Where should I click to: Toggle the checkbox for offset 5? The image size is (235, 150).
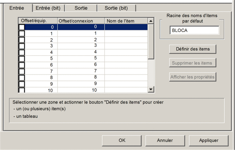tap(22, 58)
